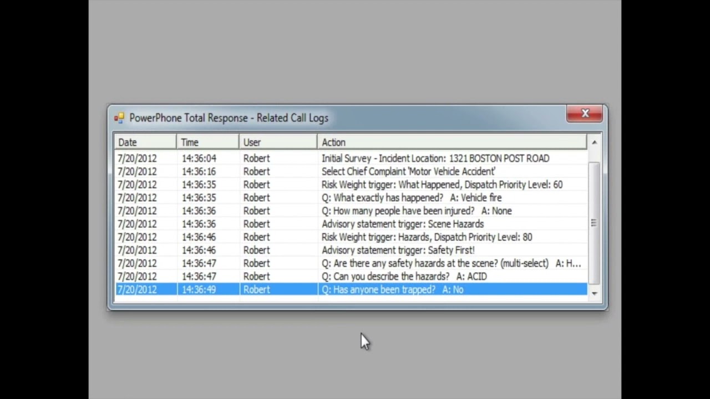The height and width of the screenshot is (399, 710).
Task: Select the Initial Survey Incident Location row
Action: pyautogui.click(x=351, y=158)
